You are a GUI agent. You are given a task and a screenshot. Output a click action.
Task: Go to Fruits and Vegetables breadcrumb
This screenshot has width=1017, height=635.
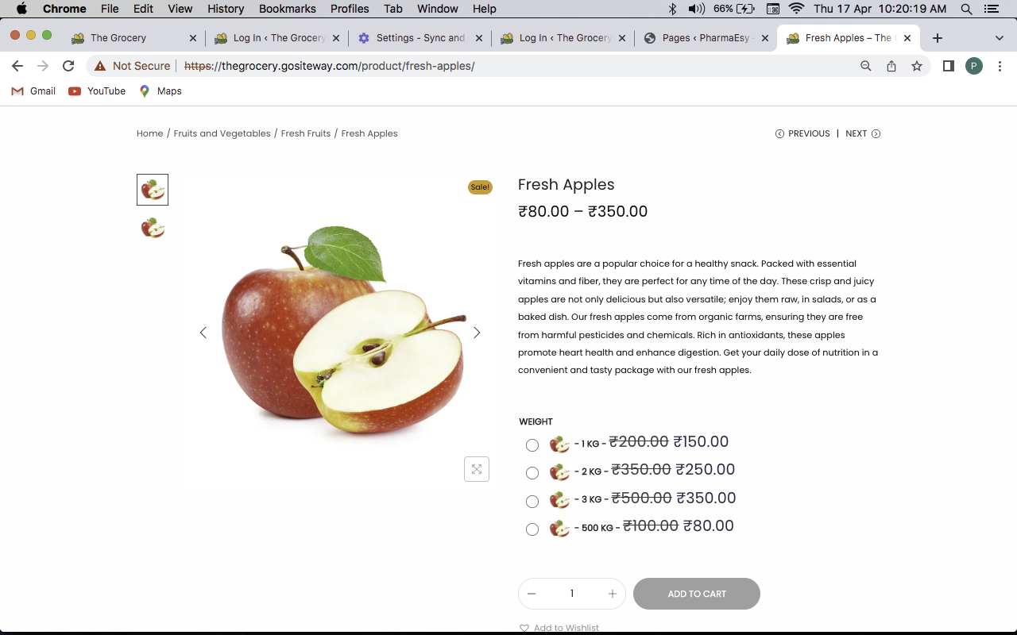point(222,133)
